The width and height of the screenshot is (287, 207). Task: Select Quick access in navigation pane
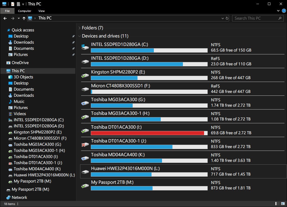point(23,30)
